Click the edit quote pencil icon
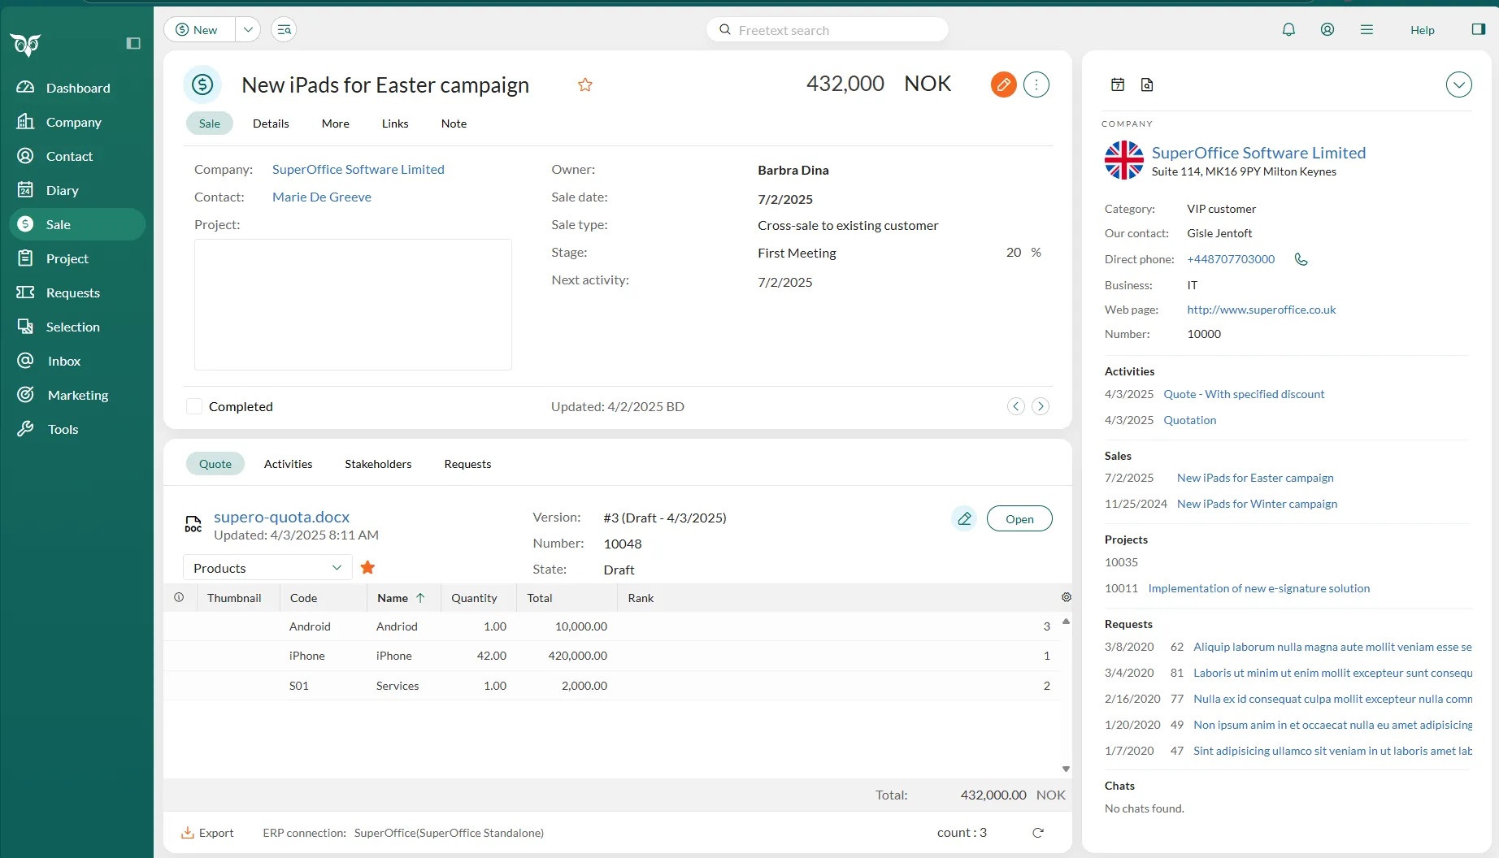The height and width of the screenshot is (858, 1499). 964,518
